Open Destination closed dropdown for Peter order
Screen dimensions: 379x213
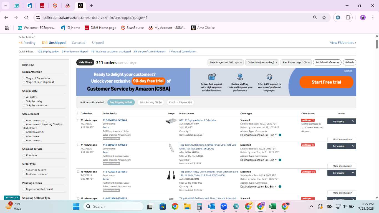pos(259,160)
